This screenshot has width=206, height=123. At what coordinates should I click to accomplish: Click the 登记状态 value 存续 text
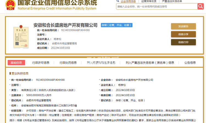coord(130,100)
